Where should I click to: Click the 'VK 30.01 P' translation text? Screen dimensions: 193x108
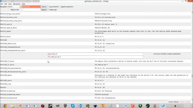point(99,37)
